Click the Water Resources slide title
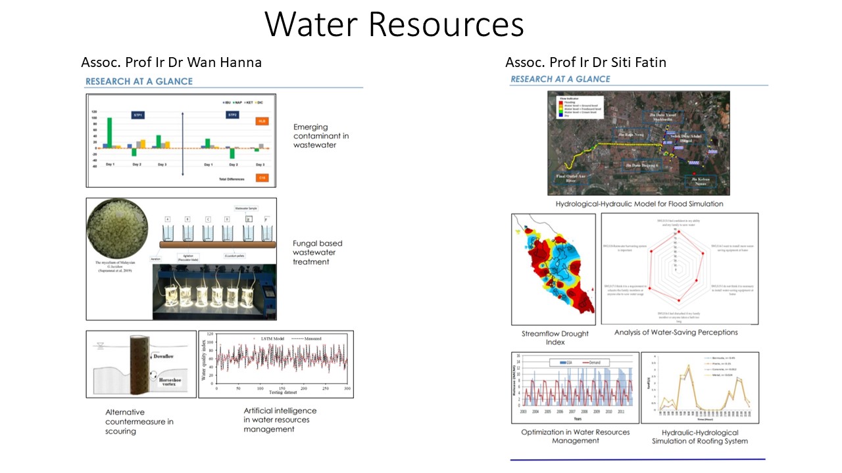842x473 pixels. [x=394, y=24]
